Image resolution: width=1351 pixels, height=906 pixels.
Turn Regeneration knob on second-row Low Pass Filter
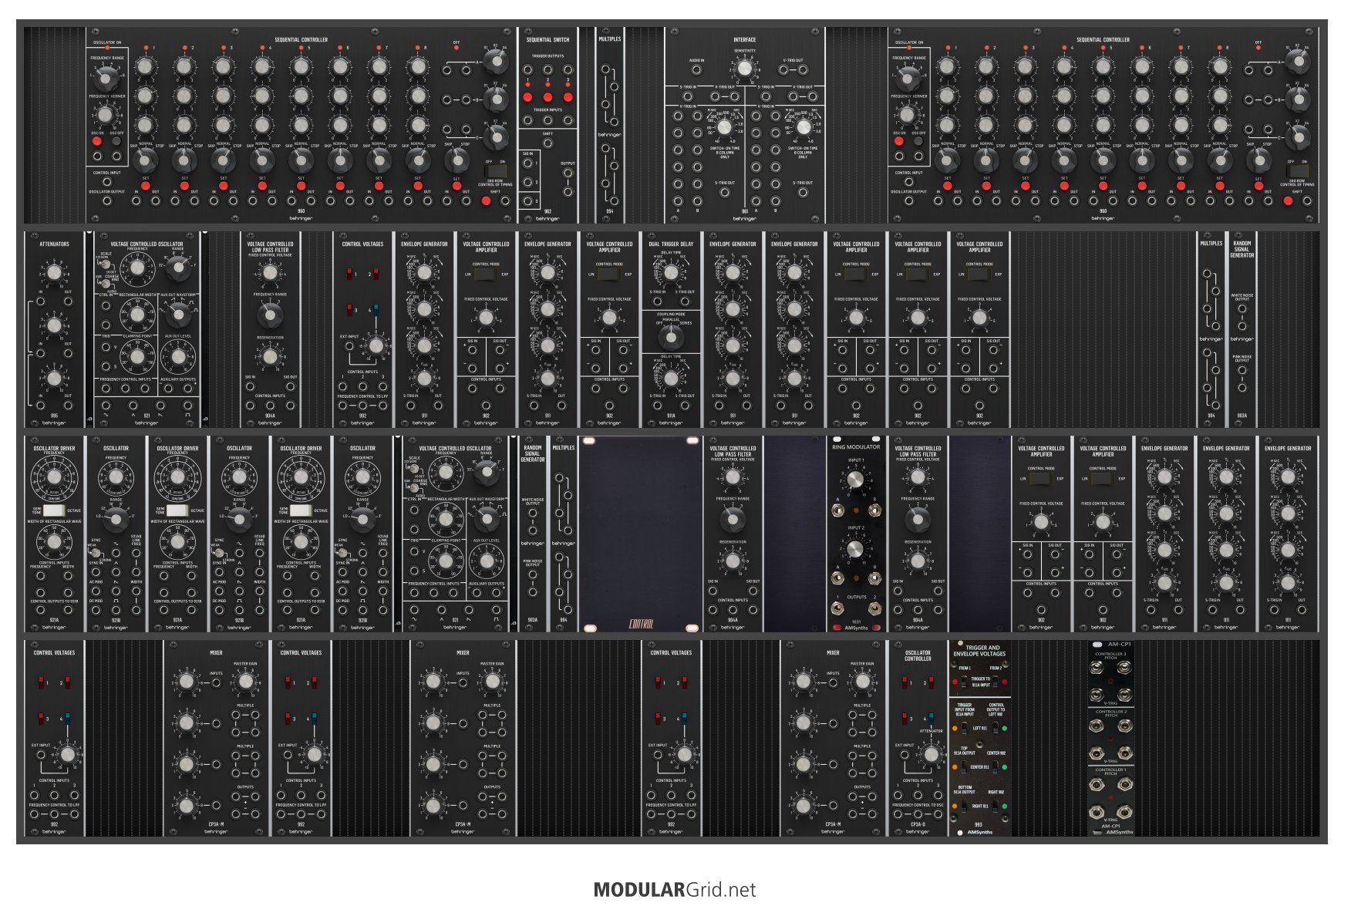click(270, 356)
